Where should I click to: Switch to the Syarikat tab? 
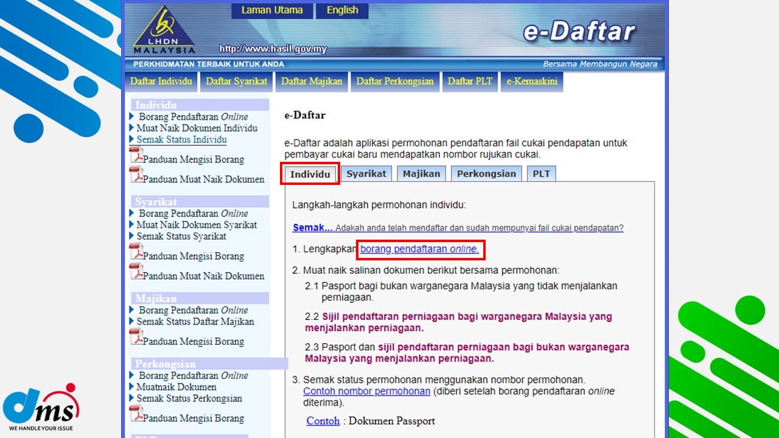366,173
